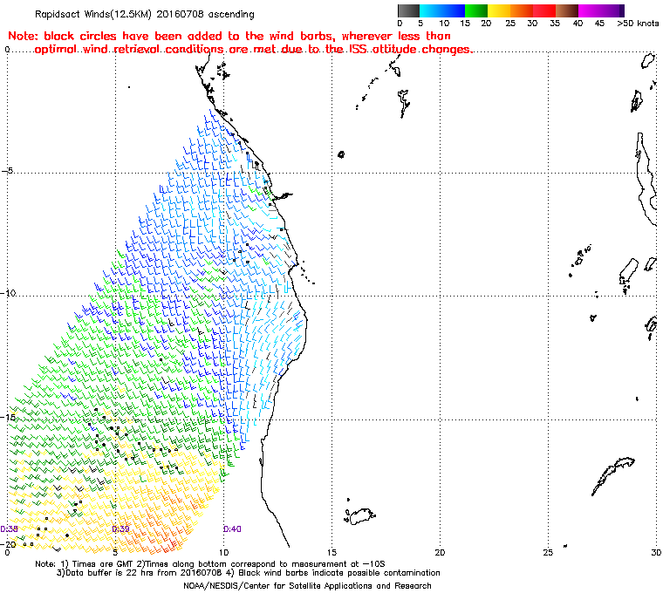Image resolution: width=663 pixels, height=600 pixels.
Task: Click the "30" tick label on the color legend
Action: [532, 24]
